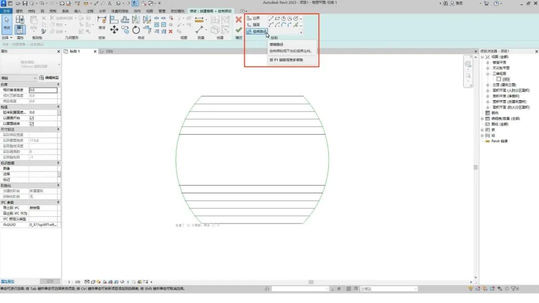Click the red Delete icon in the Modify panel
This screenshot has width=539, height=303.
(x=171, y=31)
